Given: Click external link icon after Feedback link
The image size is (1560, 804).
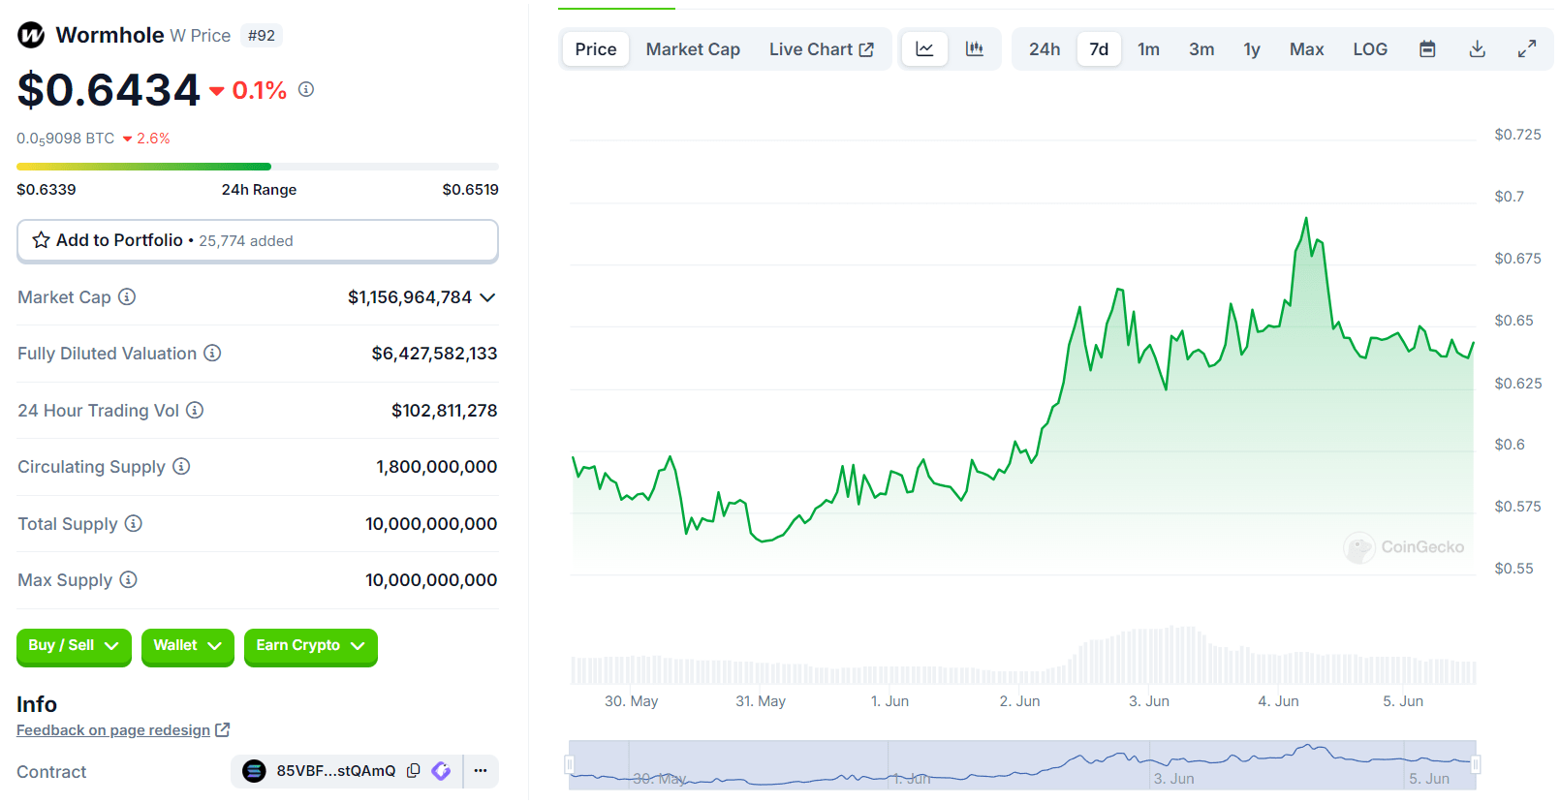Looking at the screenshot, I should [223, 729].
